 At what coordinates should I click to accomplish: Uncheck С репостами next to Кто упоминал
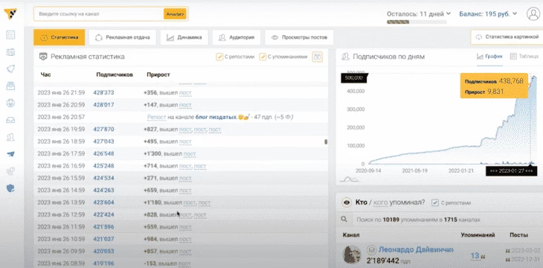click(435, 202)
